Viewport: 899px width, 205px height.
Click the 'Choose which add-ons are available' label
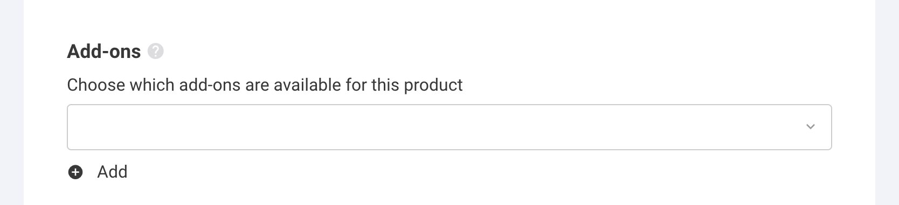point(265,85)
